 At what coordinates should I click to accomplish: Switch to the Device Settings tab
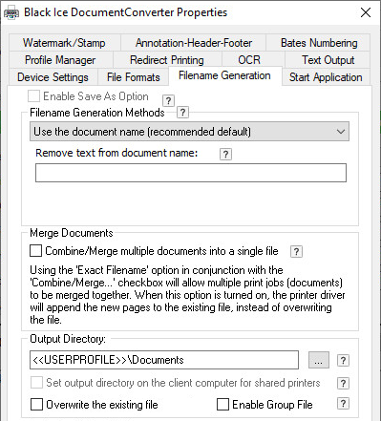tap(53, 77)
